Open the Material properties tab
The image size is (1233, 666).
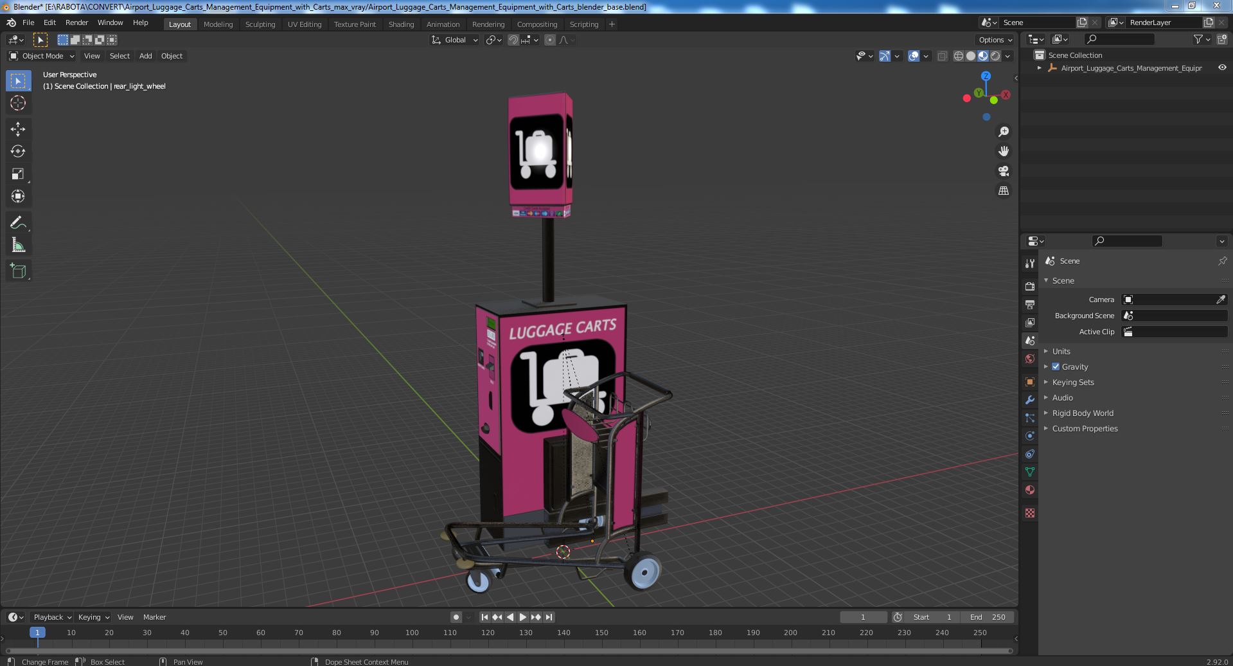(1030, 490)
